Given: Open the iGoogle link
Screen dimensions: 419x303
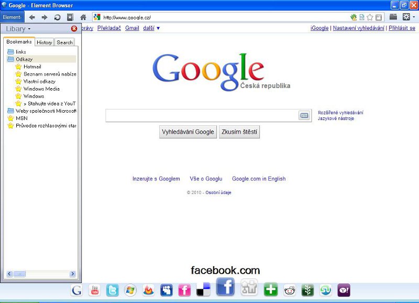Looking at the screenshot, I should 319,28.
